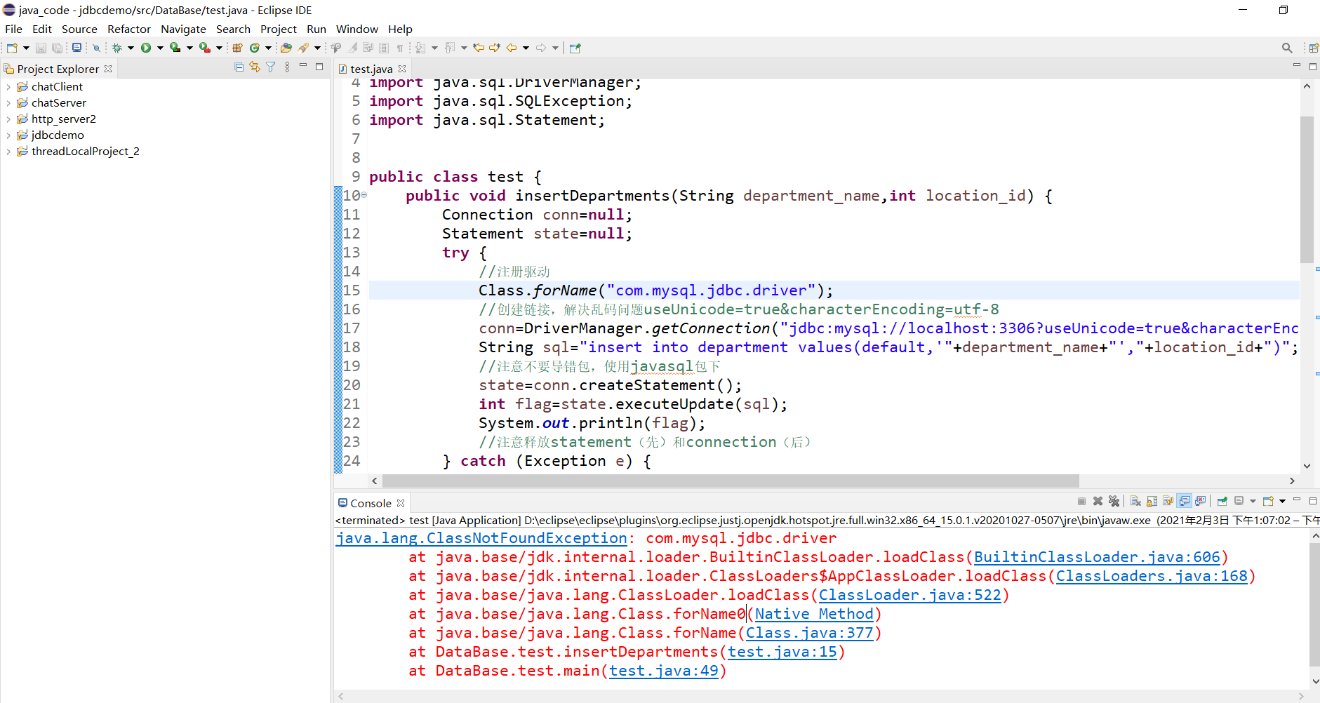Open the New file dropdown arrow
This screenshot has width=1320, height=703.
point(26,48)
